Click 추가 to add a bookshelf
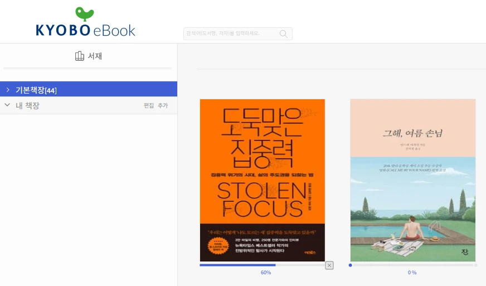Viewport: 486px width, 286px height. coord(163,105)
